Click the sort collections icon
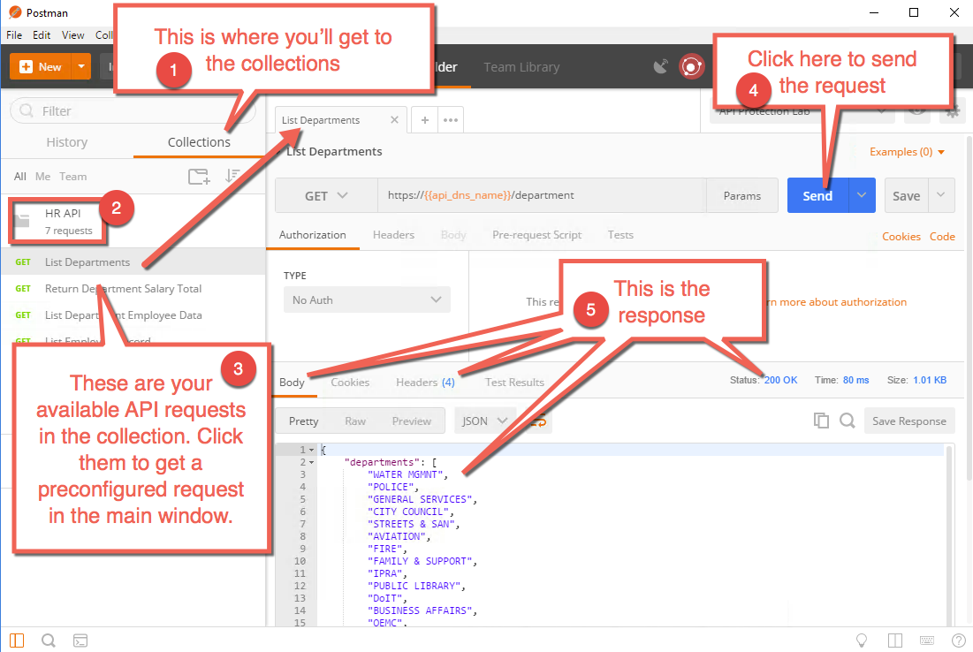Screen dimensions: 973x652 pyautogui.click(x=232, y=176)
